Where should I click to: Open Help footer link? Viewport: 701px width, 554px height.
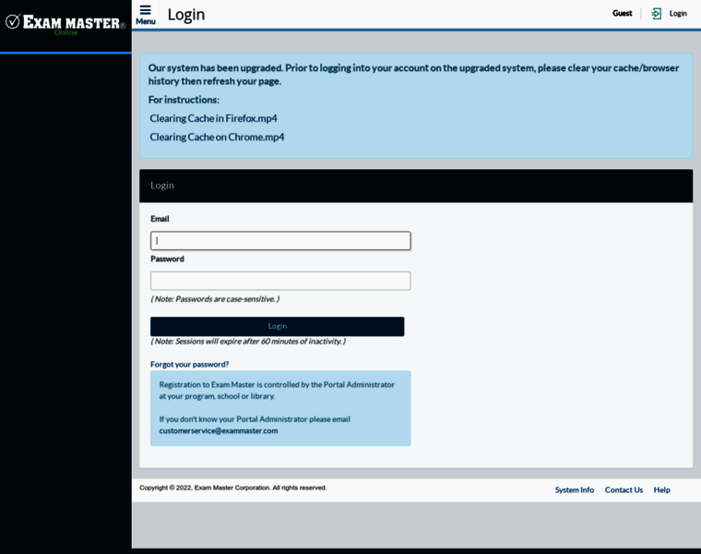pos(661,490)
